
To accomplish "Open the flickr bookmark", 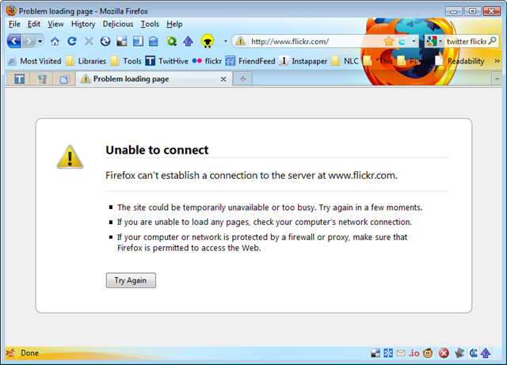I will (x=207, y=61).
